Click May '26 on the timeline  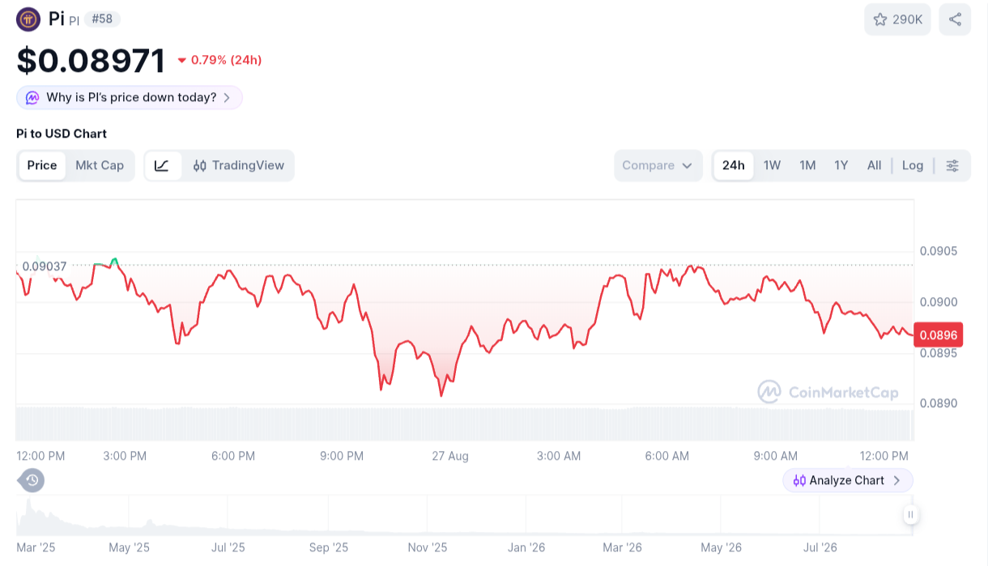(x=722, y=548)
